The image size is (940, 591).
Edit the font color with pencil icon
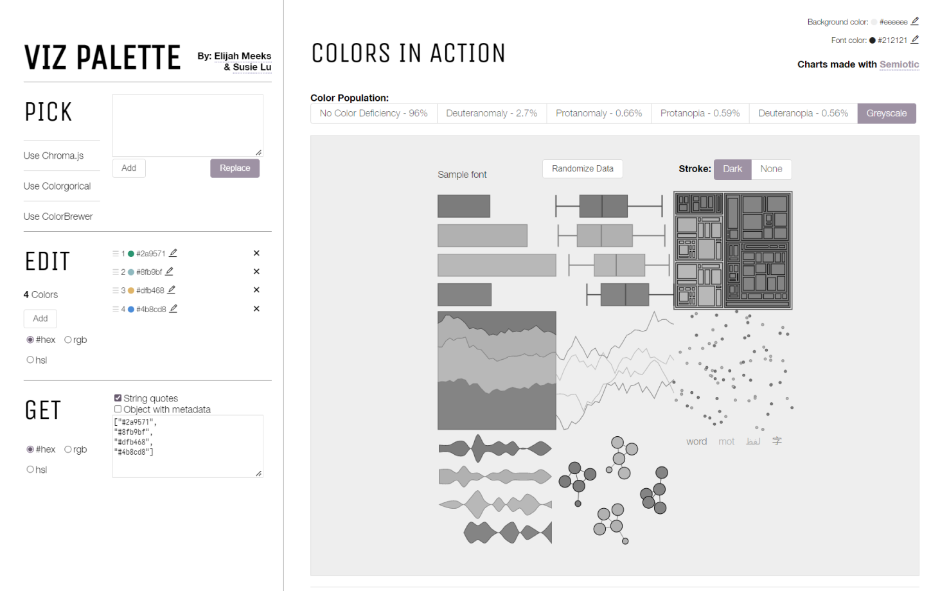click(915, 40)
